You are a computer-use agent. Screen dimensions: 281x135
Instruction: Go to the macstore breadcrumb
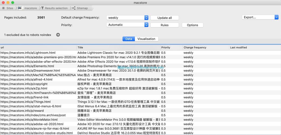tap(31, 8)
